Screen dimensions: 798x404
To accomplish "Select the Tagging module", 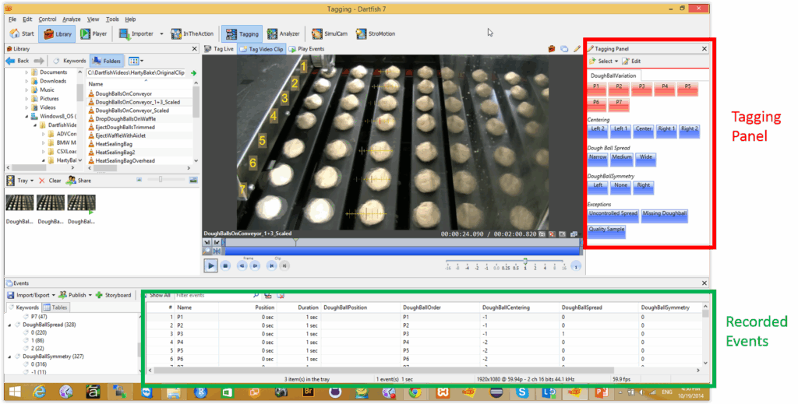I will [242, 33].
